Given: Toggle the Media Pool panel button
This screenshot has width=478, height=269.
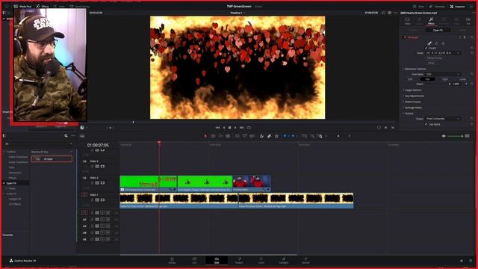Looking at the screenshot, I should pos(22,6).
